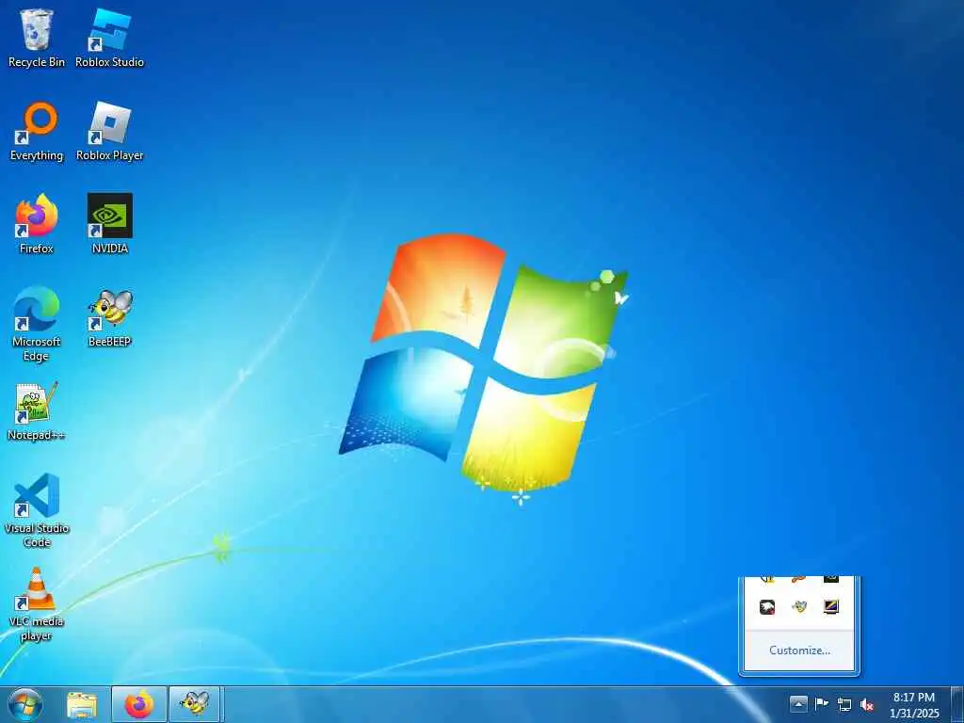
Task: Click the Everything search shortcut icon
Action: click(x=37, y=132)
